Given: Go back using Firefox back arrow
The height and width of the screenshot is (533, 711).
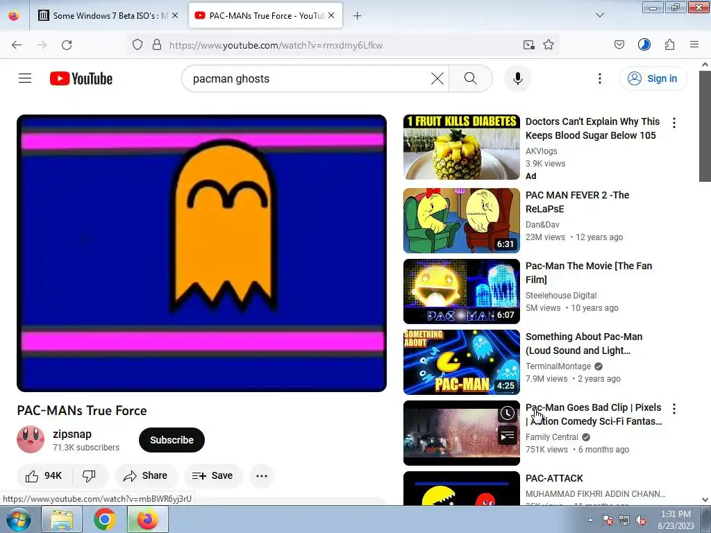Looking at the screenshot, I should [x=17, y=45].
